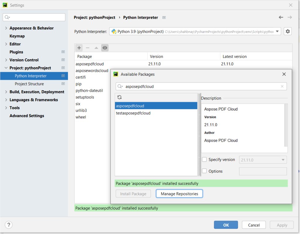Click the Manage Repositories button

(179, 194)
